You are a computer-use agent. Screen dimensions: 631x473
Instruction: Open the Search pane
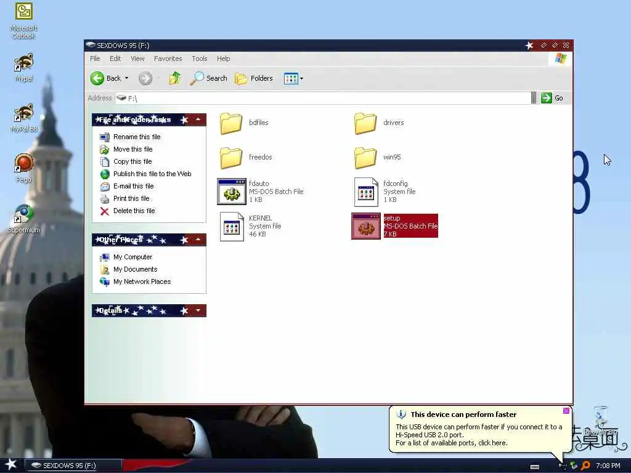click(x=208, y=78)
